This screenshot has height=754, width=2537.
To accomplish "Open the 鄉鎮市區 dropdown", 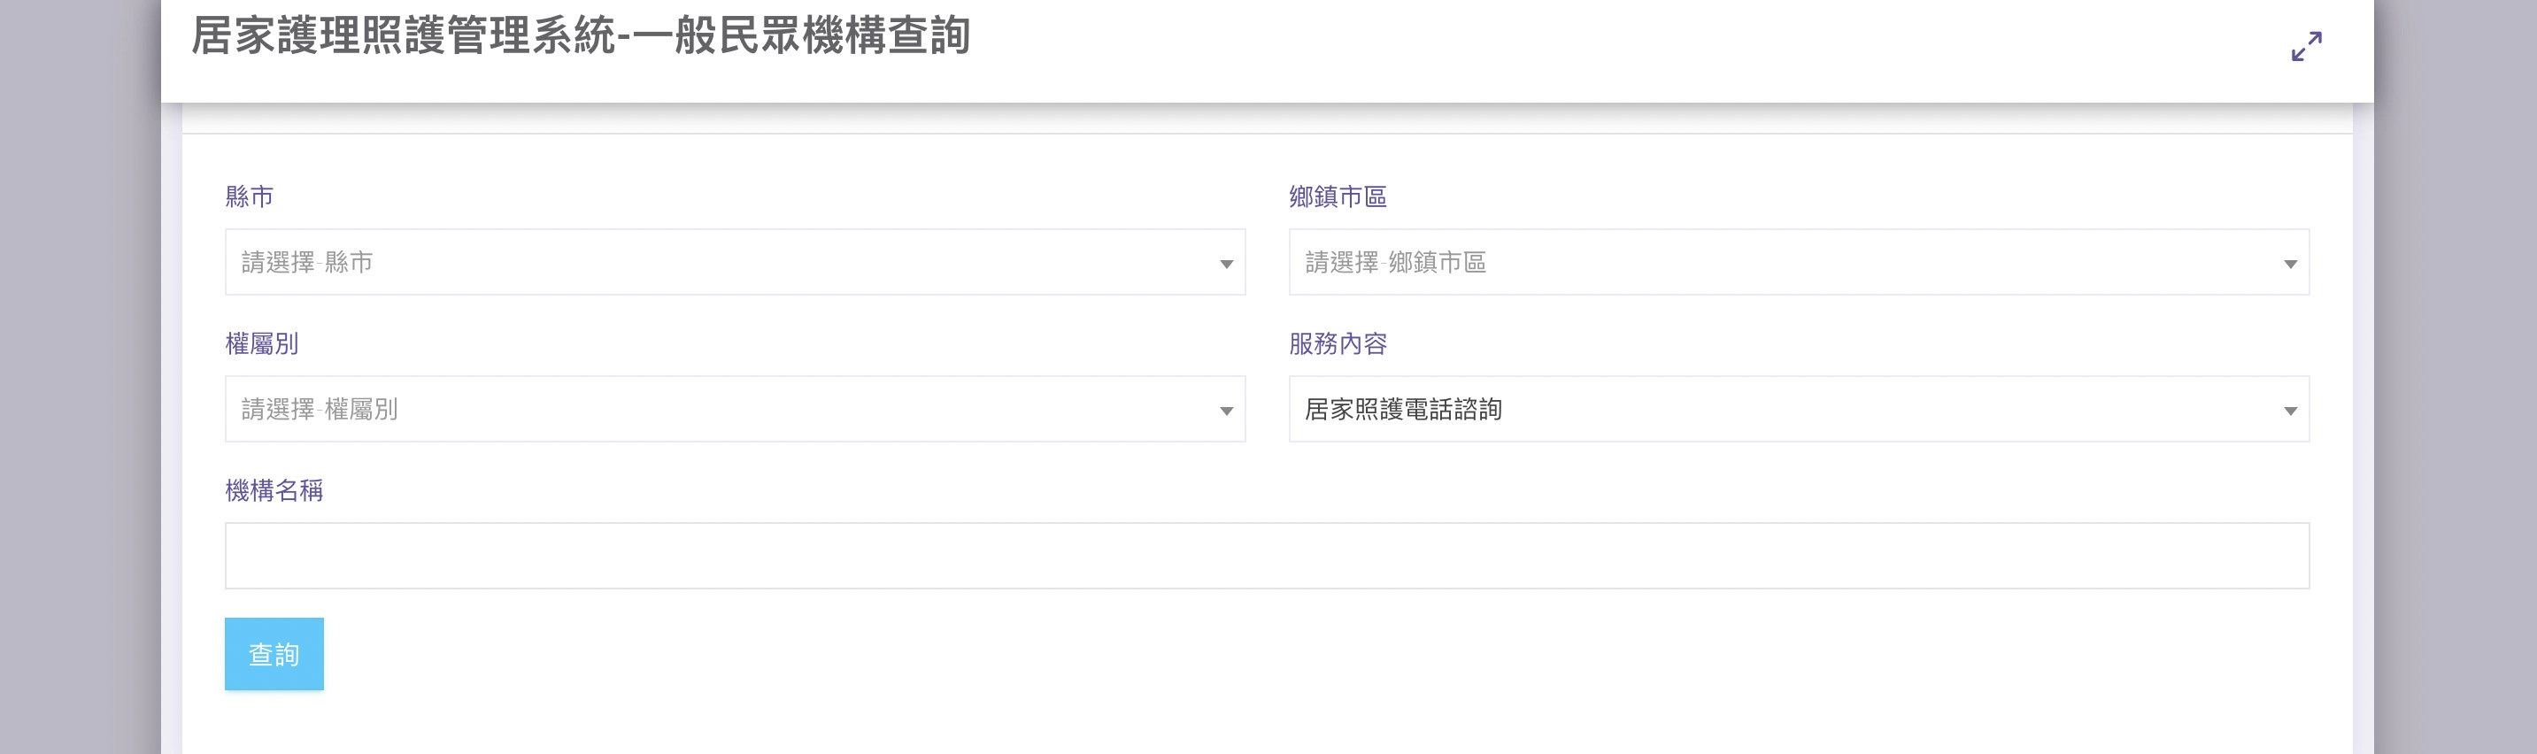I will pos(1799,262).
